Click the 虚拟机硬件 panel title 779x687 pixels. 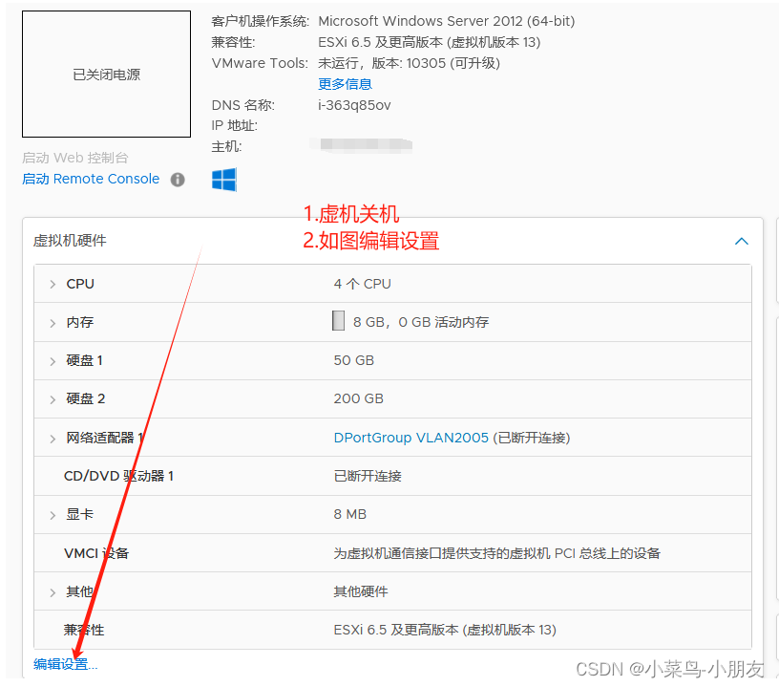point(70,241)
